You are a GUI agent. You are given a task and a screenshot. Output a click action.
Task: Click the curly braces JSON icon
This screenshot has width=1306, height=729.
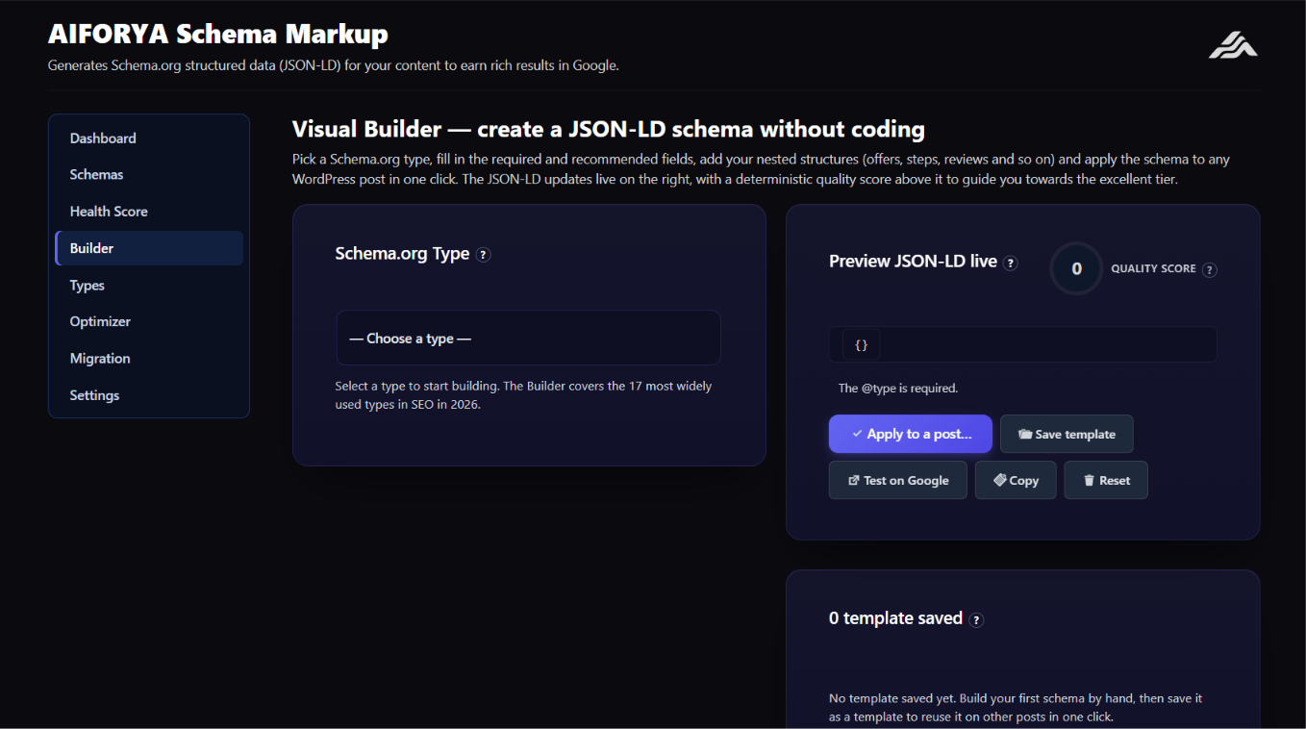pyautogui.click(x=861, y=344)
